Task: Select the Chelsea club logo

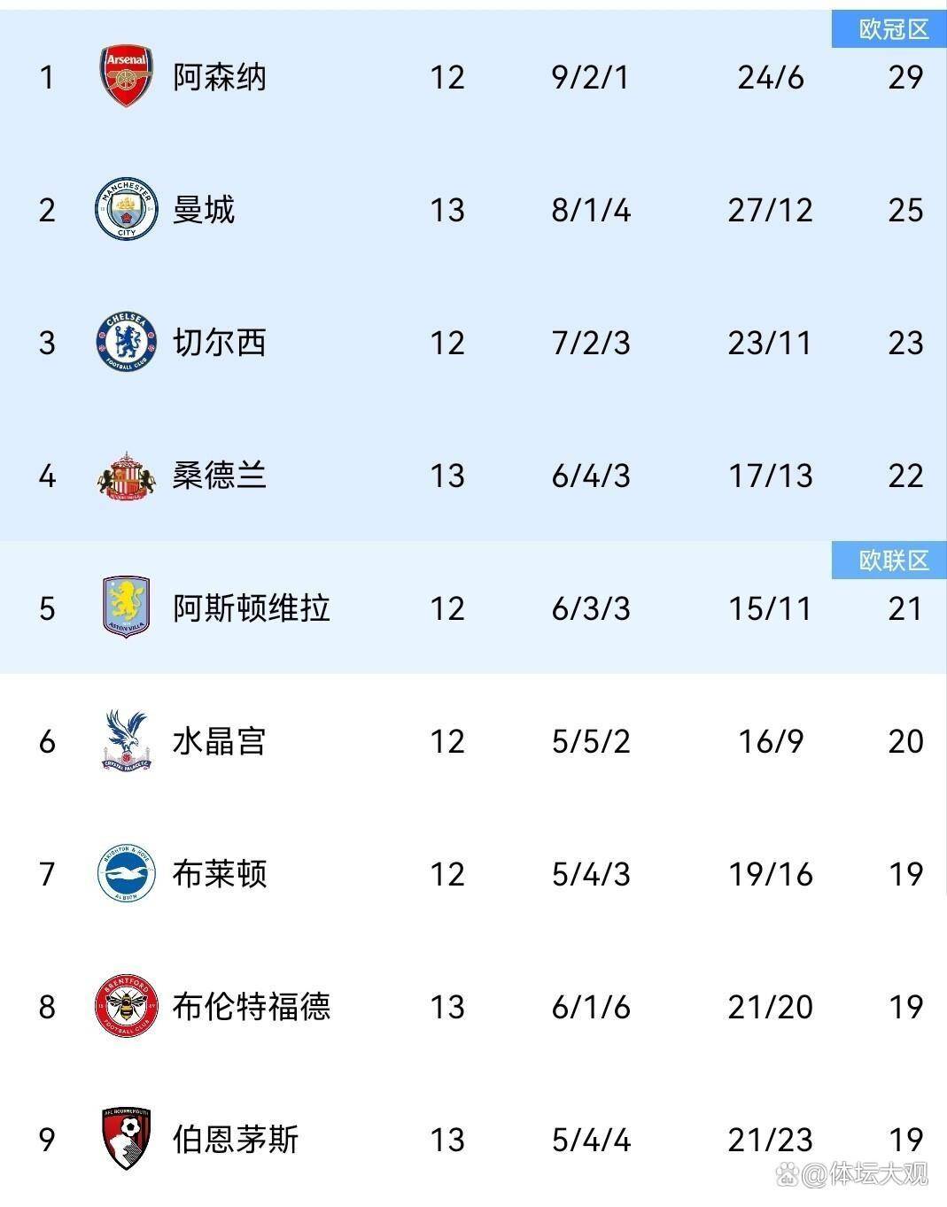Action: 127,343
